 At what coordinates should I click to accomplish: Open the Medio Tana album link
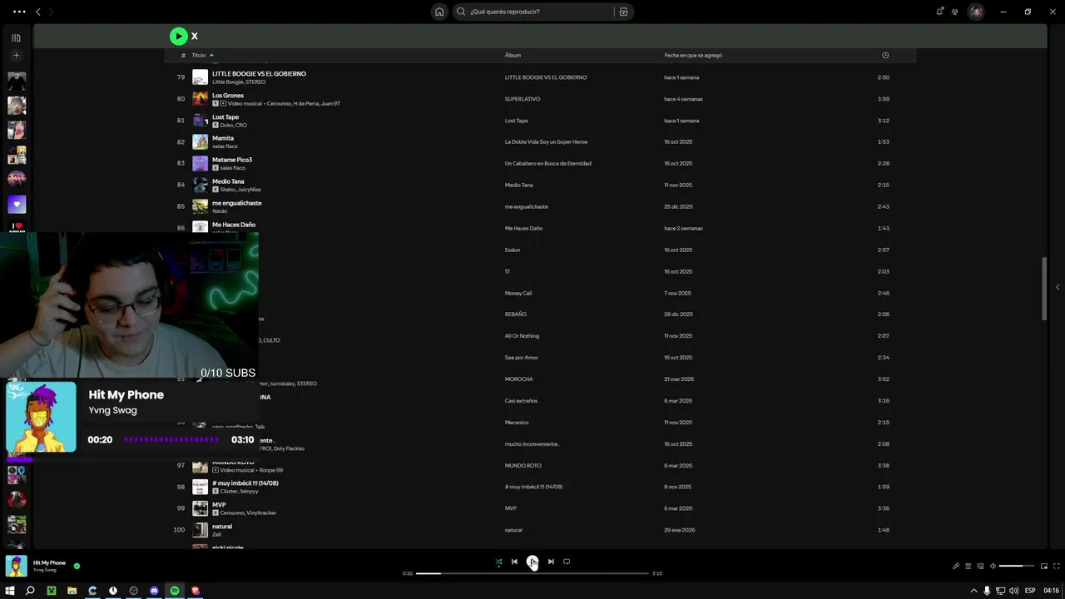pos(519,186)
